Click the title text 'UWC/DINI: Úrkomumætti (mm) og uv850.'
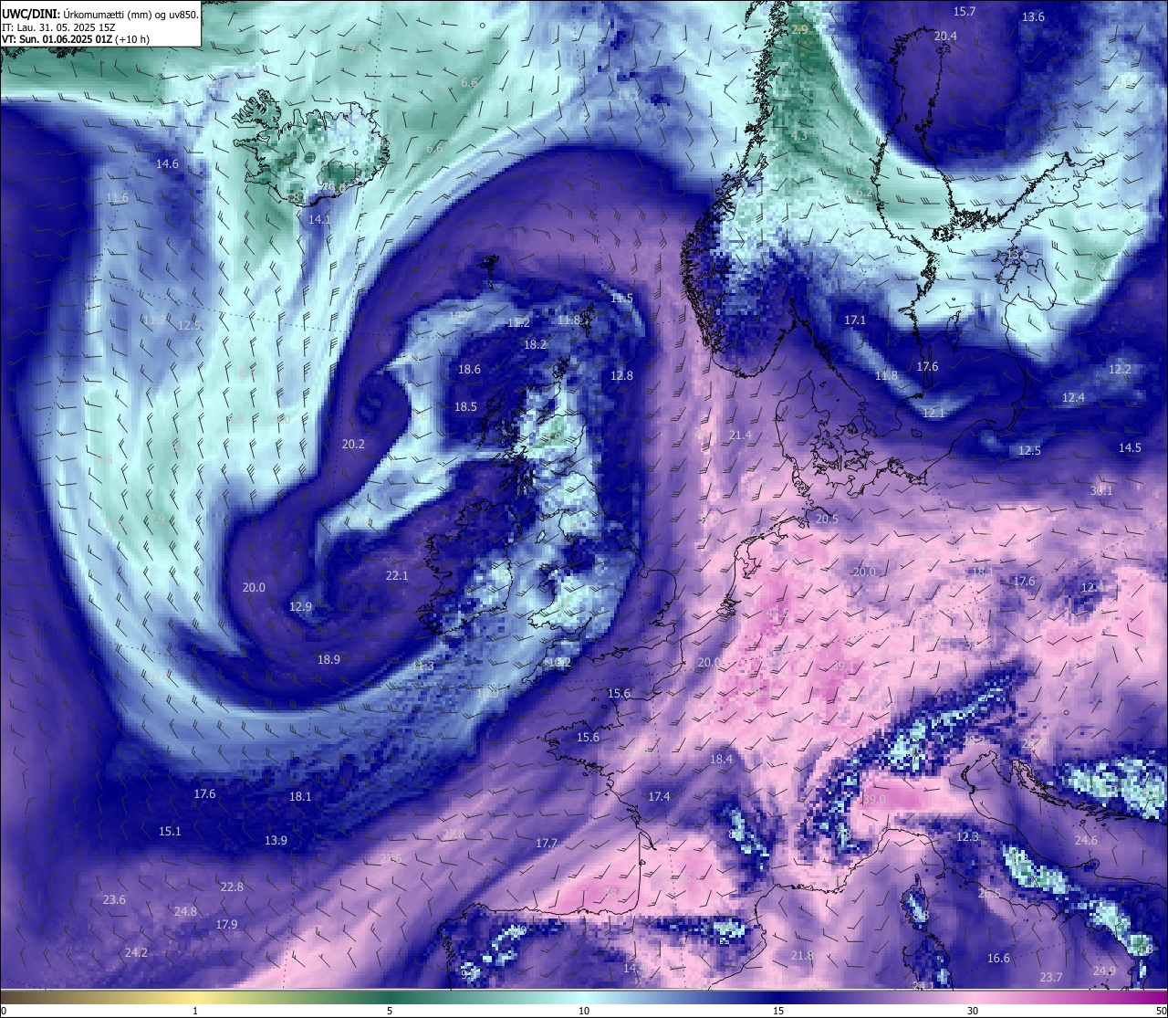The height and width of the screenshot is (1018, 1168). coord(99,14)
